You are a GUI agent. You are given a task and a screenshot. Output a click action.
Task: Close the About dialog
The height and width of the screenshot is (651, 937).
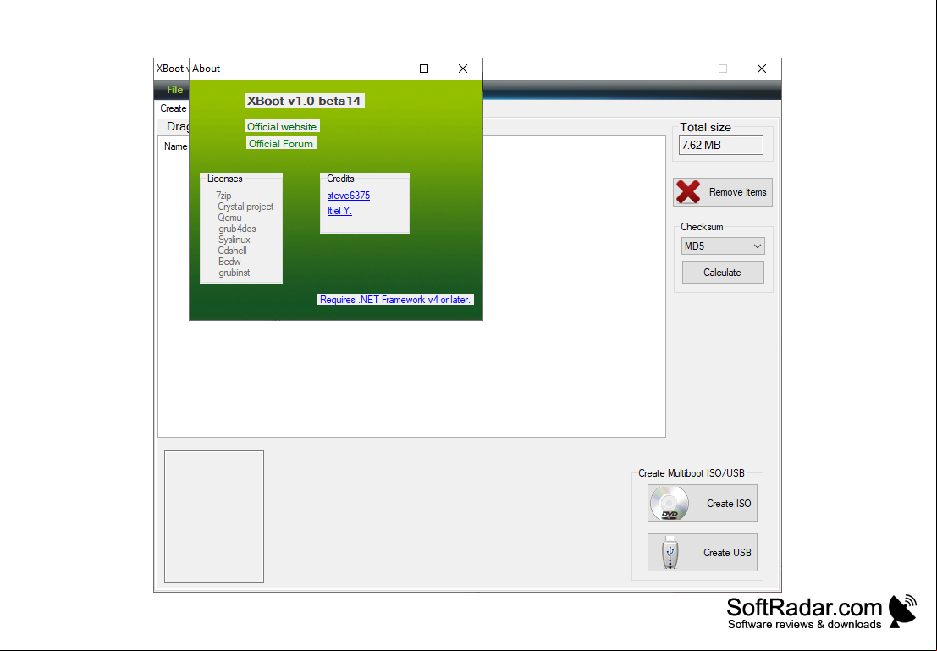coord(462,69)
